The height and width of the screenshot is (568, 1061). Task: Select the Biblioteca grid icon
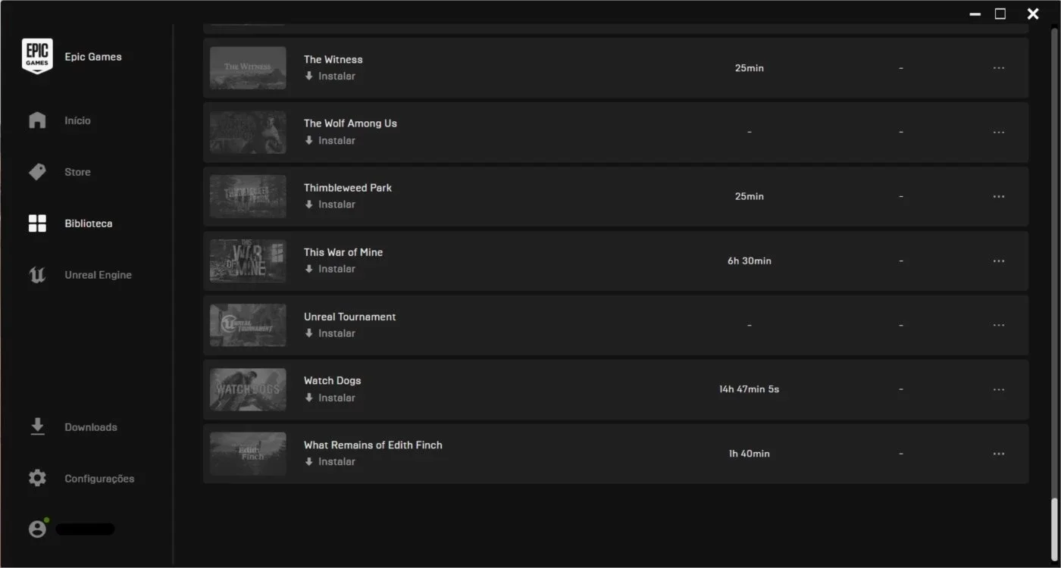(37, 223)
